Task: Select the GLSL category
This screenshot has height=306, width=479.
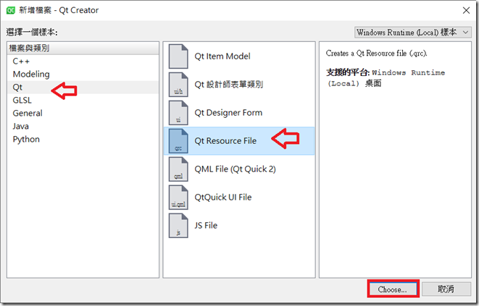Action: click(83, 100)
